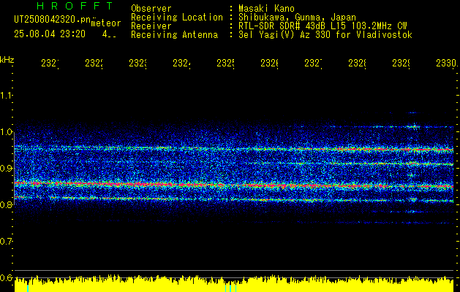Click the 0.7 kHz axis tick label

6,242
